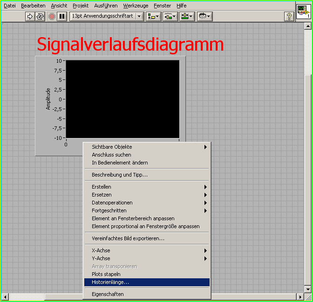Viewport: 313px width, 302px height.
Task: Select Element proportional an Fenstergröße anpassen
Action: [x=147, y=227]
